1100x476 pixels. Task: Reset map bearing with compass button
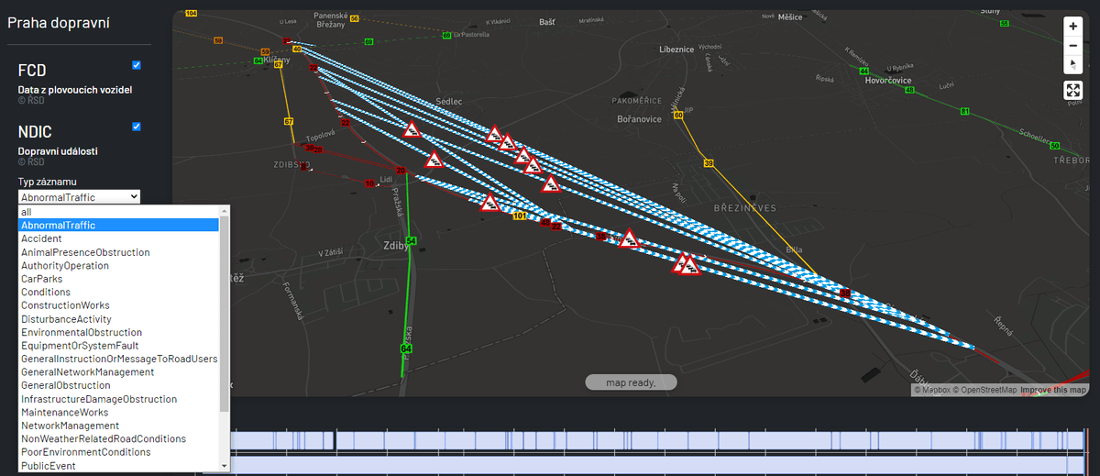(x=1072, y=64)
